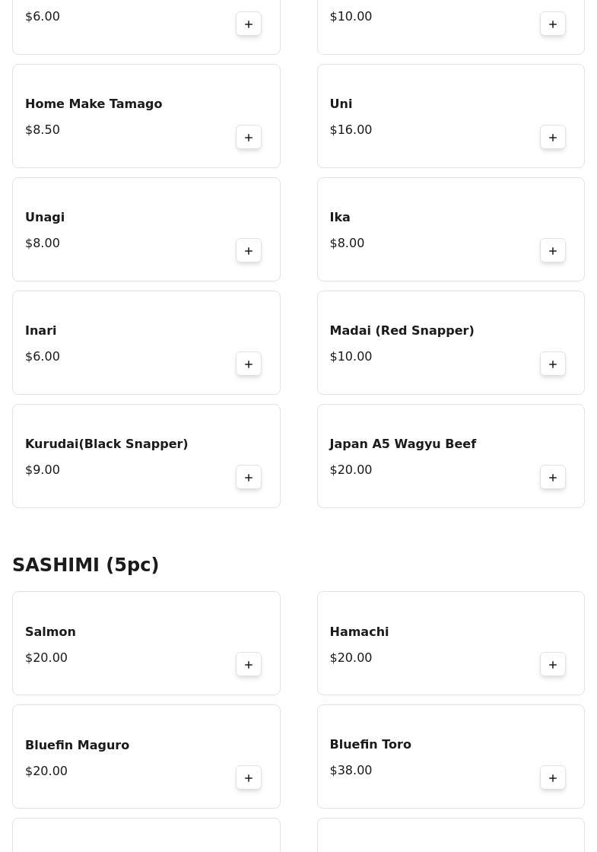
Task: Add Unagi using plus button
Action: tap(249, 251)
